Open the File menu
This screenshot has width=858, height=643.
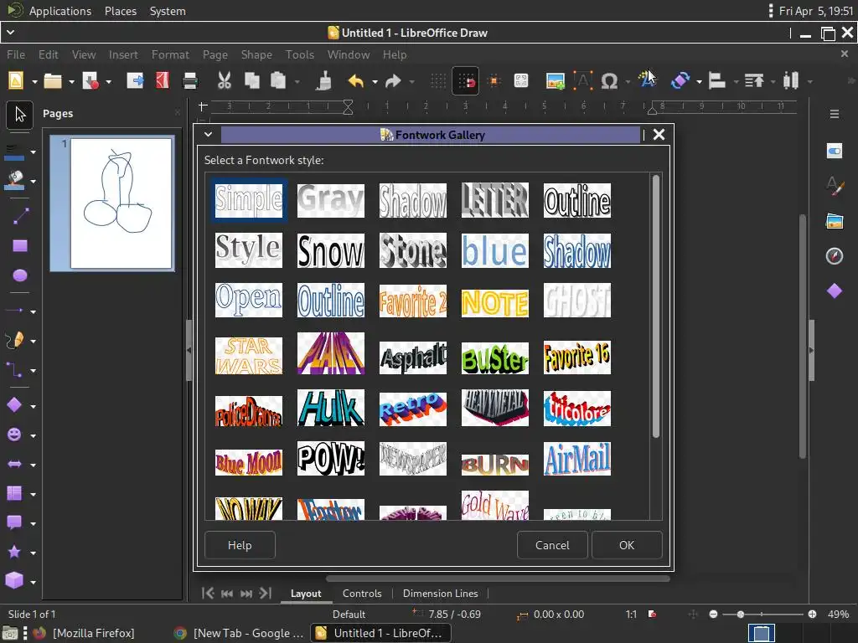point(16,54)
